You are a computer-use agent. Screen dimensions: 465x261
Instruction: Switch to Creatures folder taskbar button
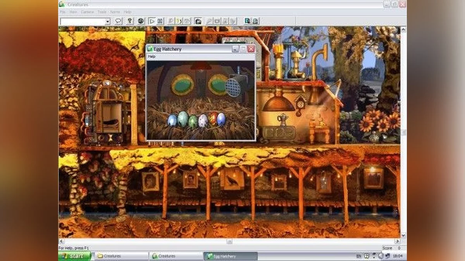pos(122,256)
